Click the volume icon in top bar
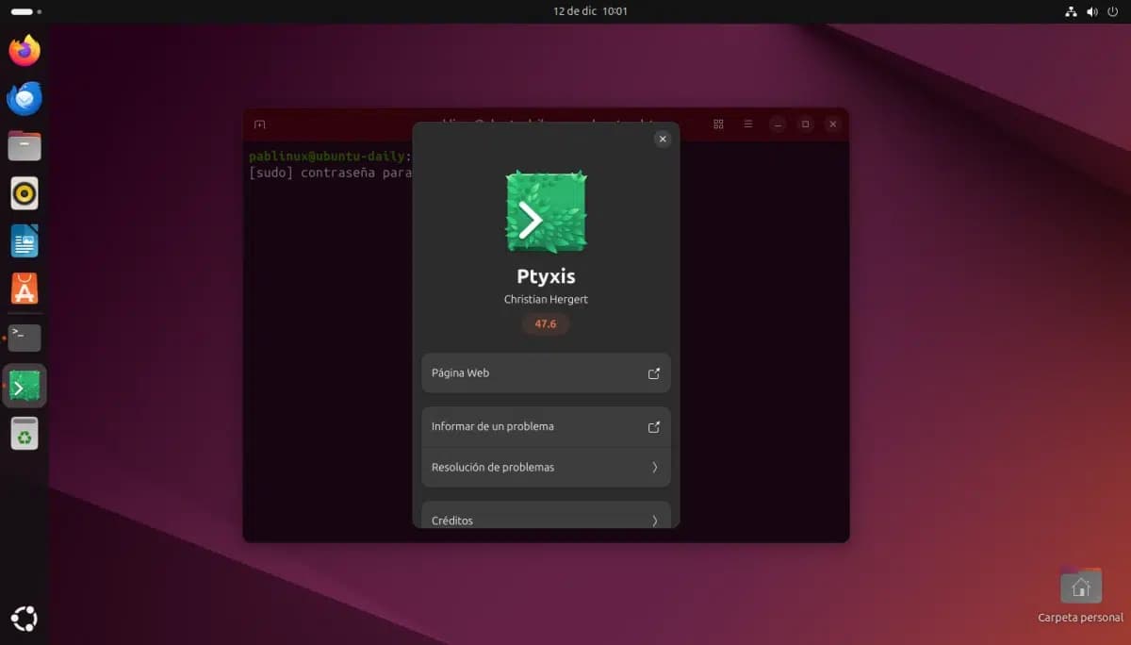This screenshot has height=645, width=1131. tap(1092, 11)
